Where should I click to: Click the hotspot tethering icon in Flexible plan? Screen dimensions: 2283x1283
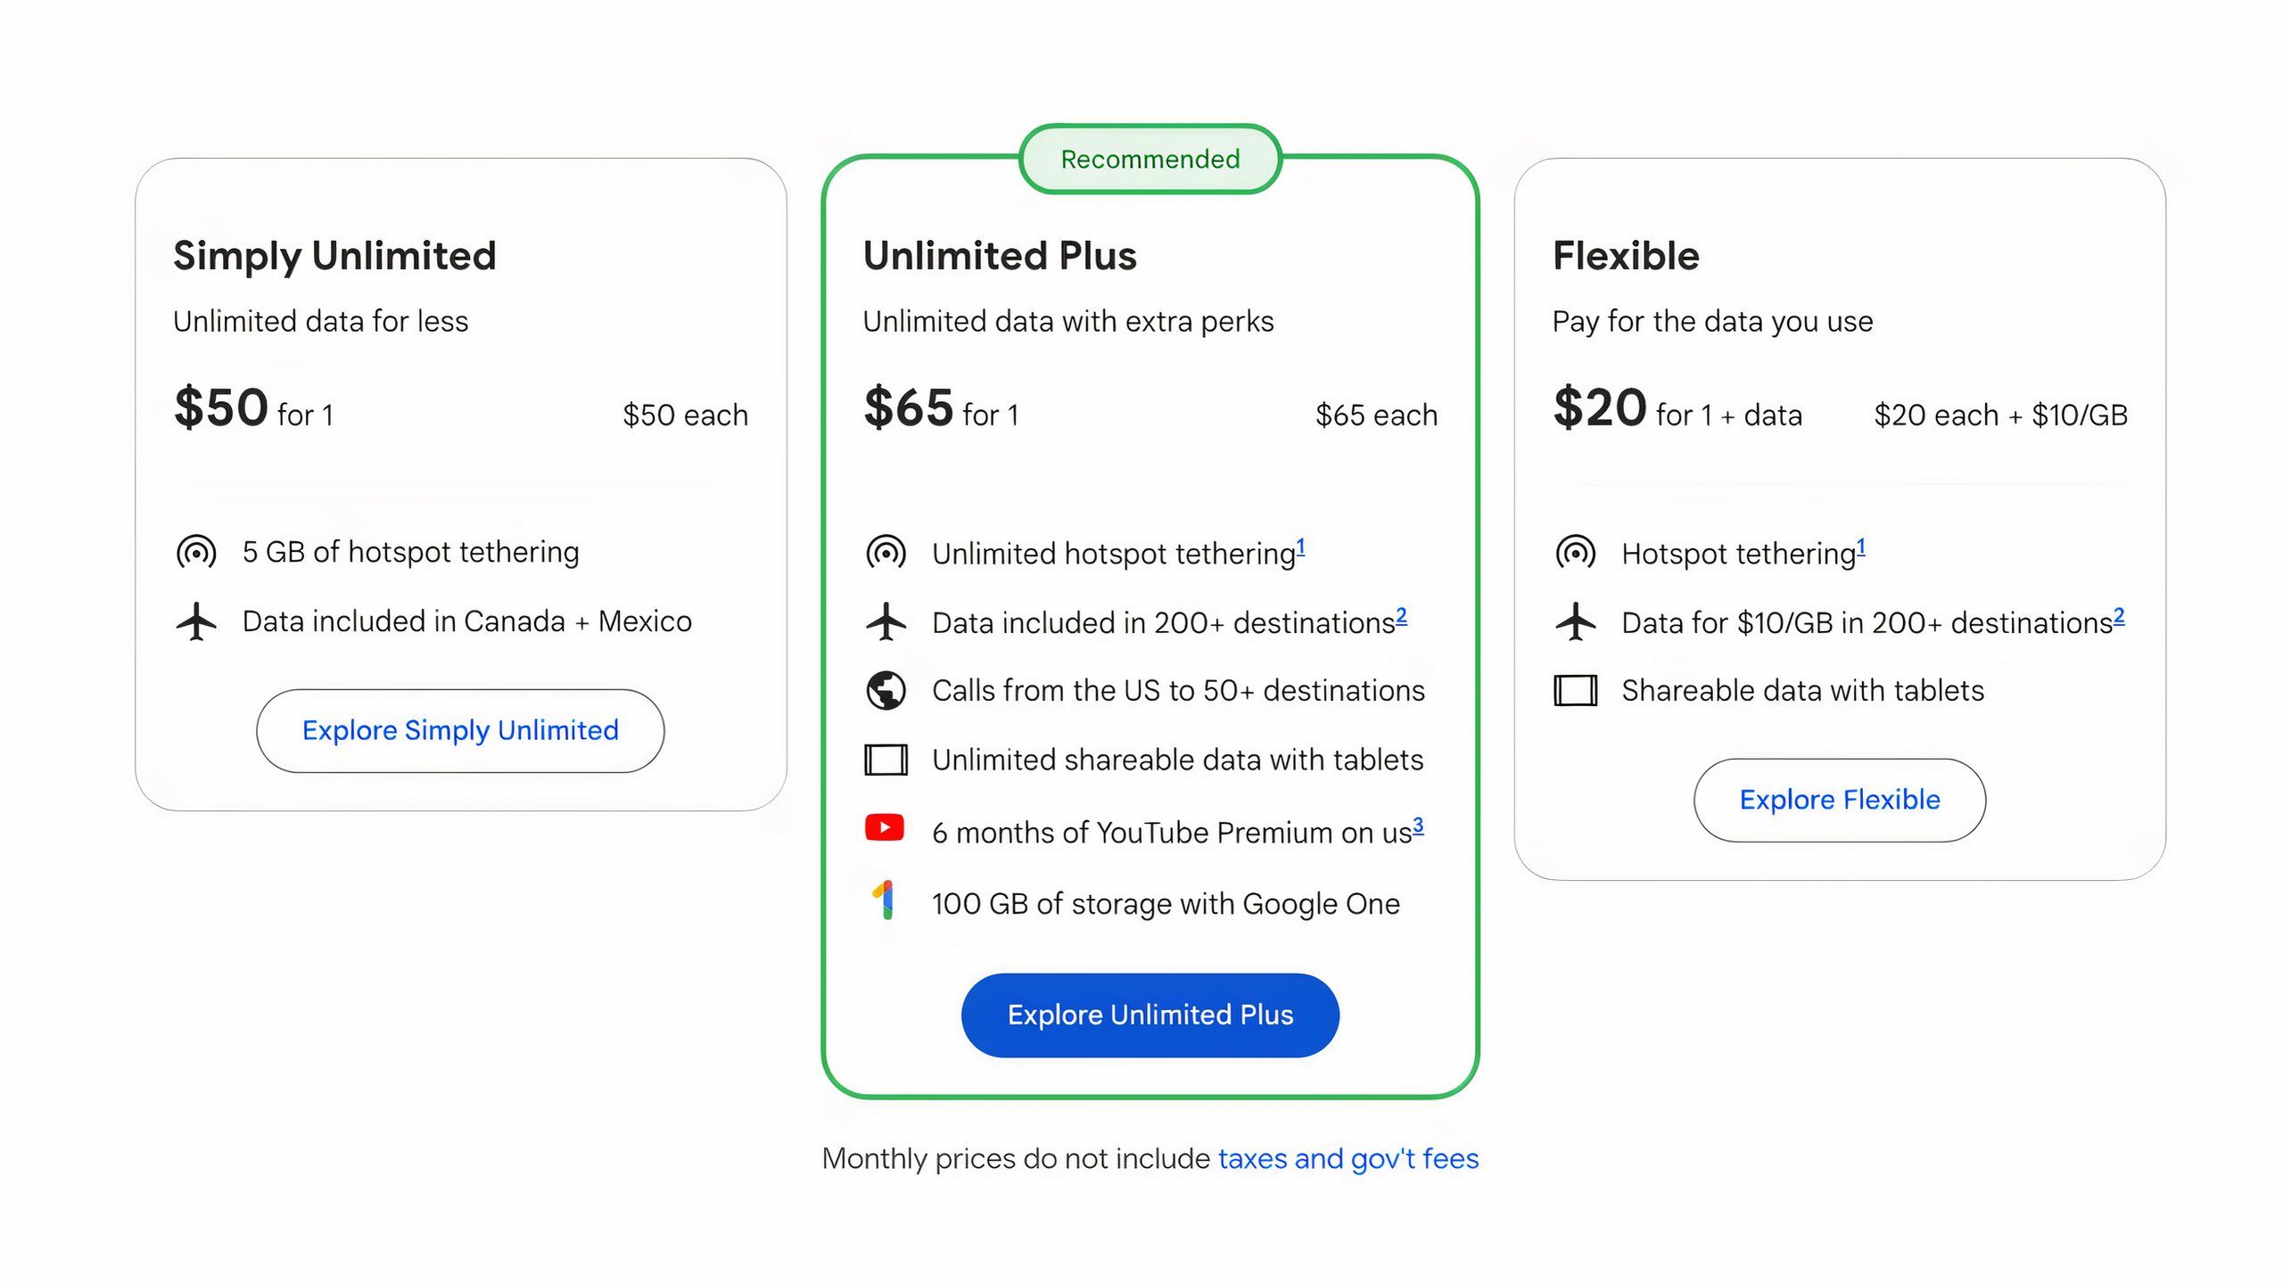(1576, 552)
